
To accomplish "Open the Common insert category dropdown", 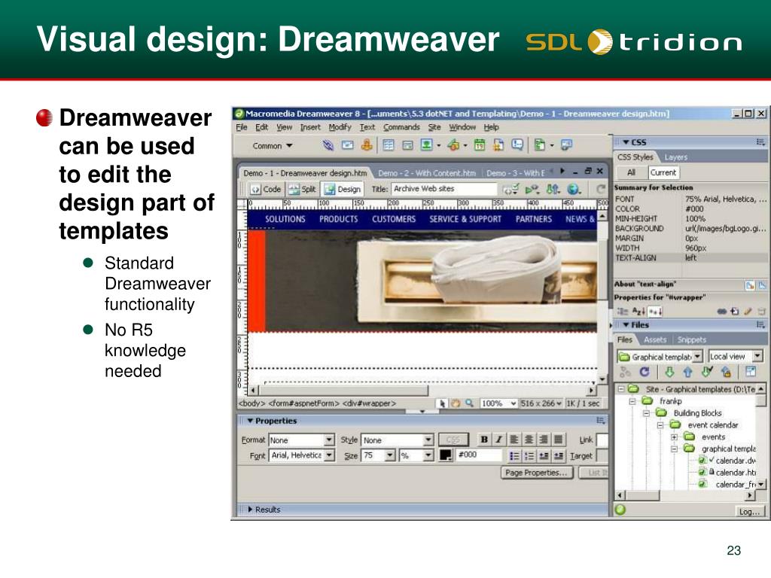I will click(272, 146).
